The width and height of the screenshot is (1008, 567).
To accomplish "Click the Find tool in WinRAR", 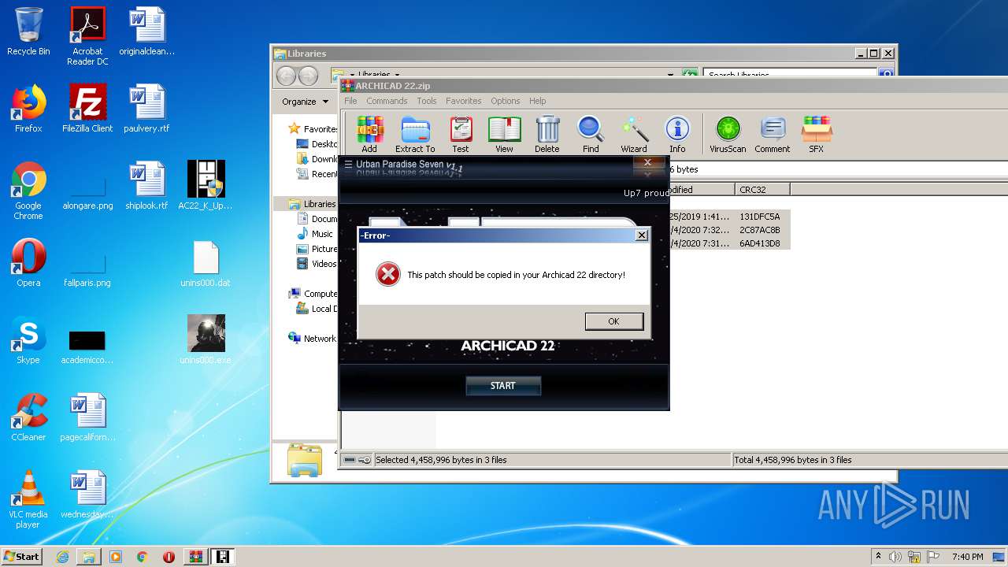I will (591, 134).
